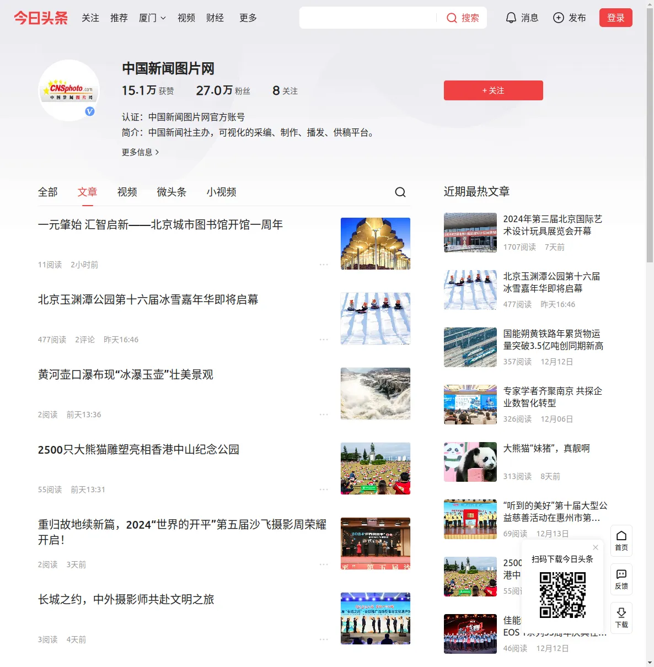
Task: Open main-list 大熊猫雕塑 park thumbnail
Action: [x=376, y=469]
